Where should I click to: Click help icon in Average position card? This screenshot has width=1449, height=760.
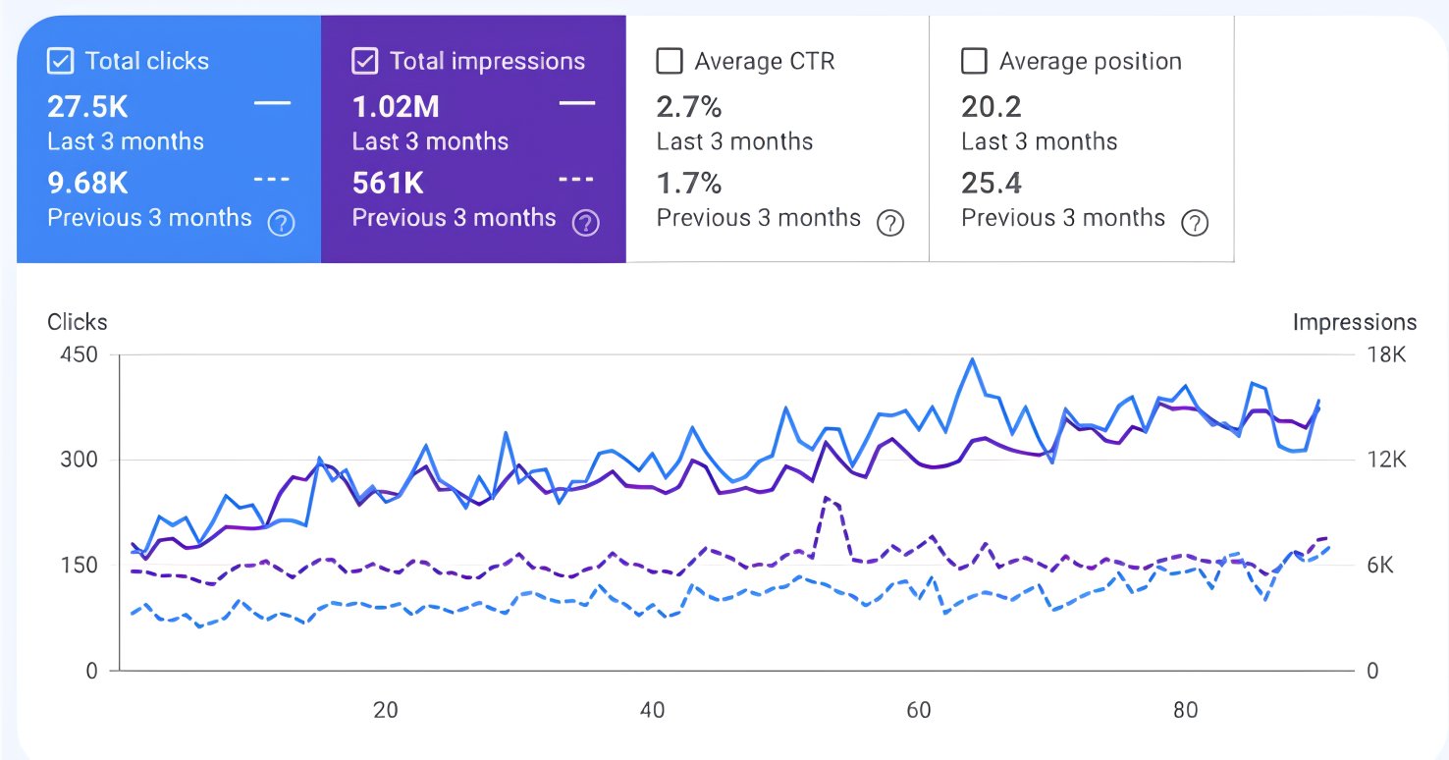coord(1194,223)
